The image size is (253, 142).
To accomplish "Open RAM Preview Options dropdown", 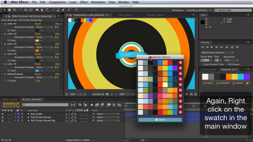I will pos(217,53).
